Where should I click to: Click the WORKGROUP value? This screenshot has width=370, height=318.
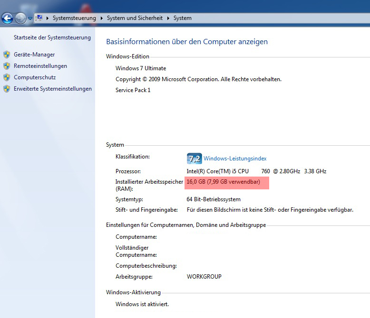pos(204,277)
